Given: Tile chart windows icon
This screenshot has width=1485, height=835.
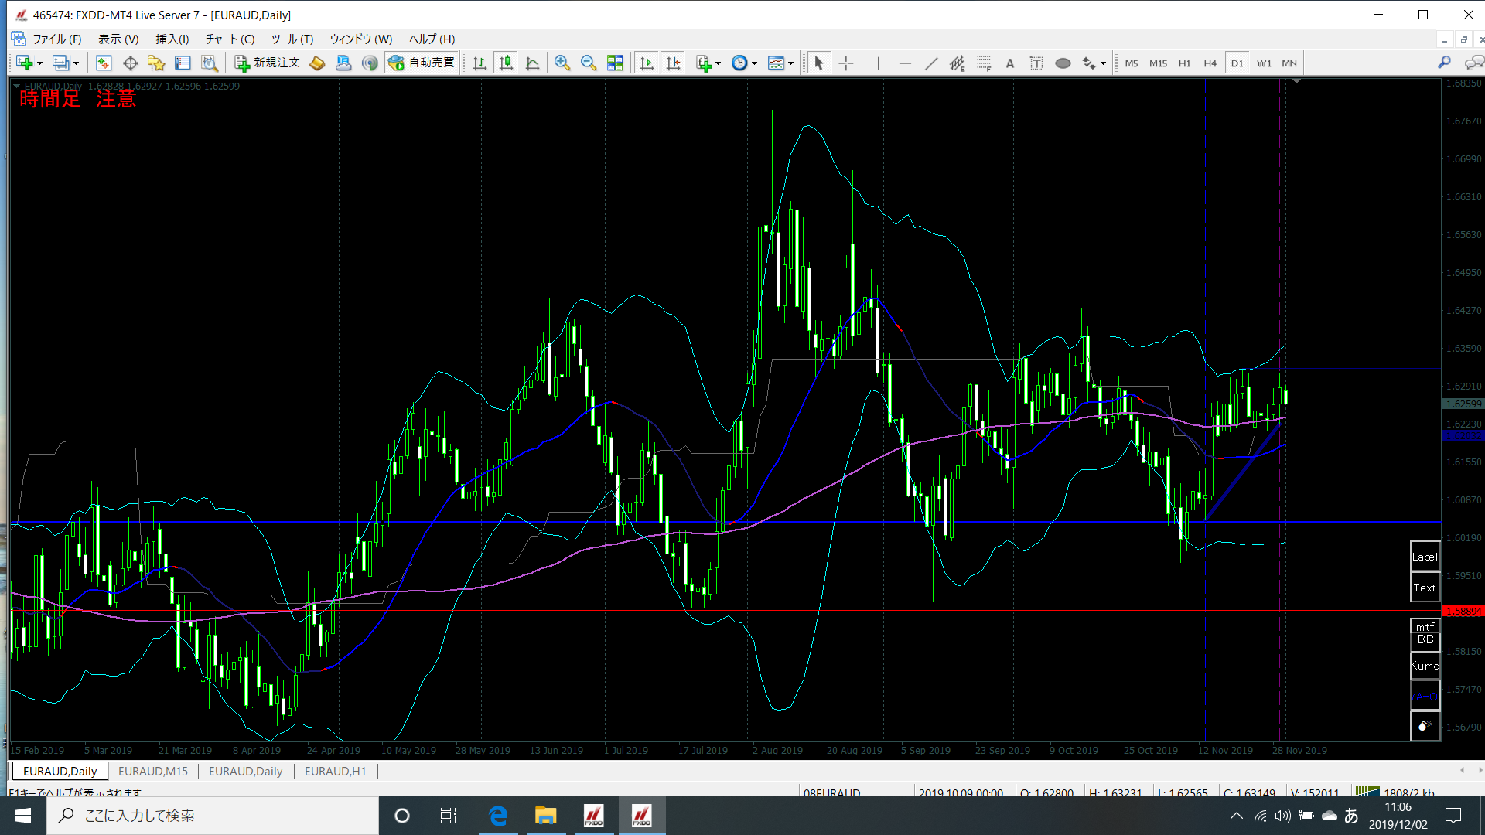Looking at the screenshot, I should click(615, 63).
